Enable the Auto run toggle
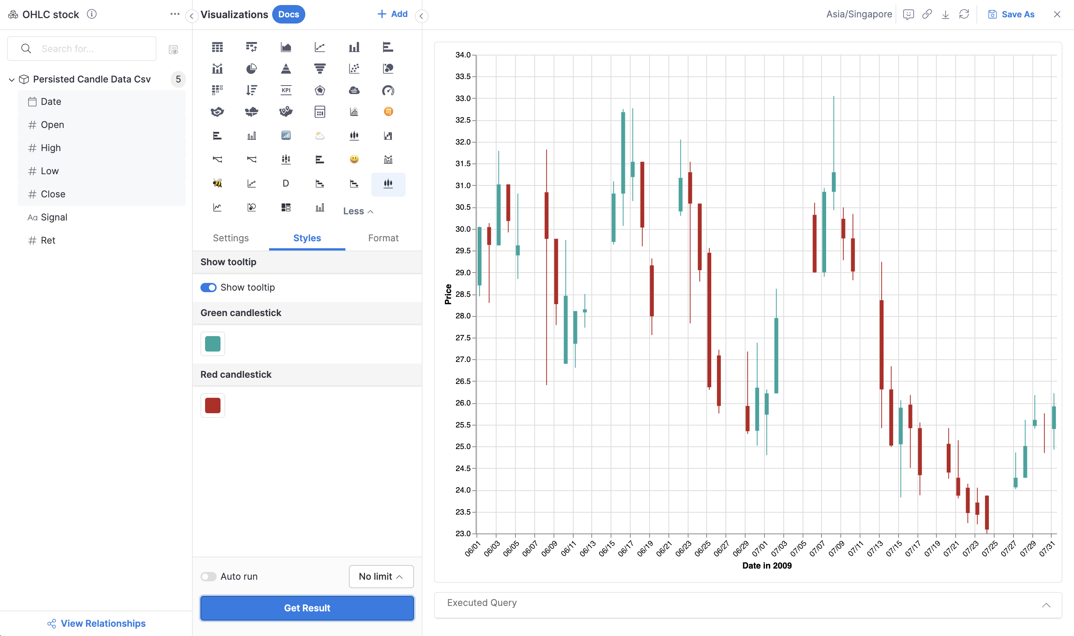 [x=209, y=576]
